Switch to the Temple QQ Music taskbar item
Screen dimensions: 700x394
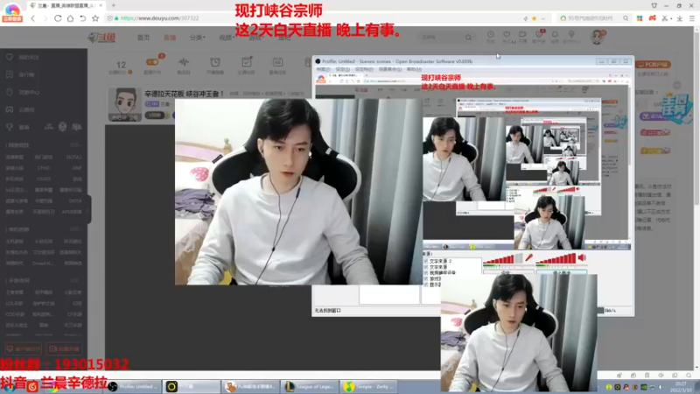click(x=368, y=387)
